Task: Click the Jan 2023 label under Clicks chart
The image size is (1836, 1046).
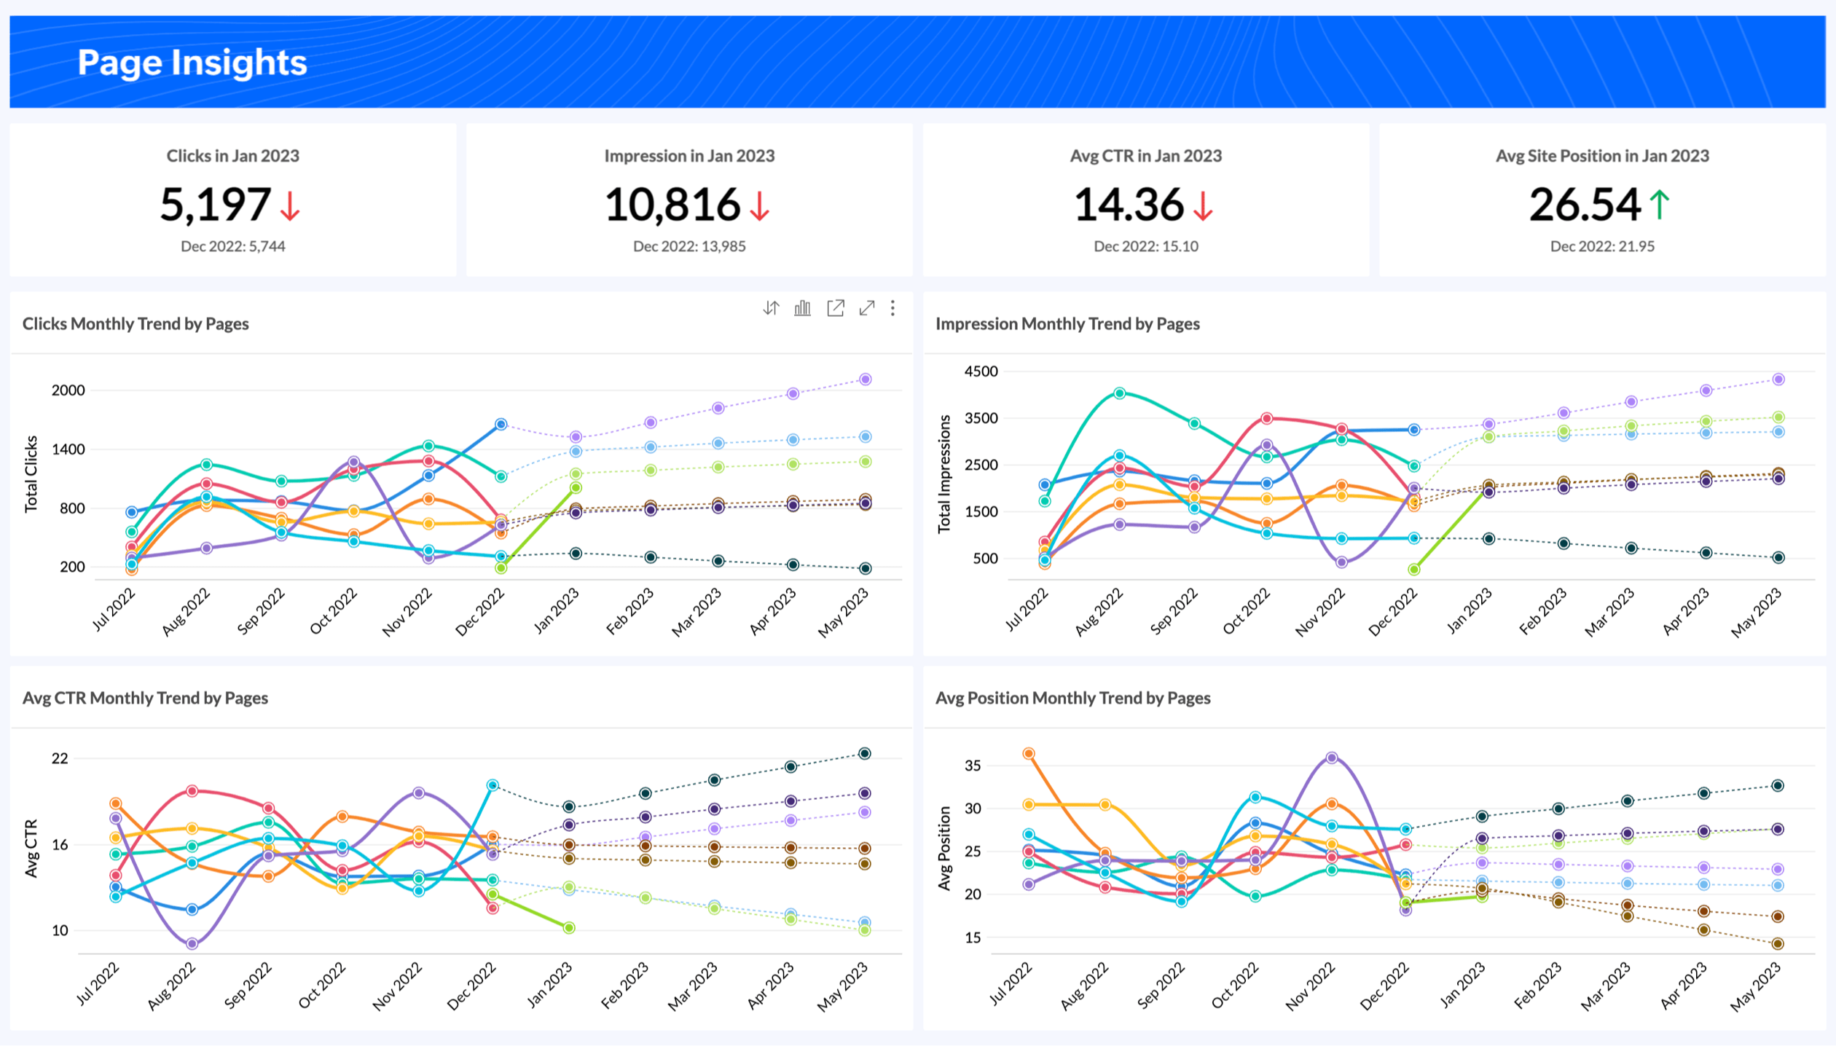Action: click(557, 611)
